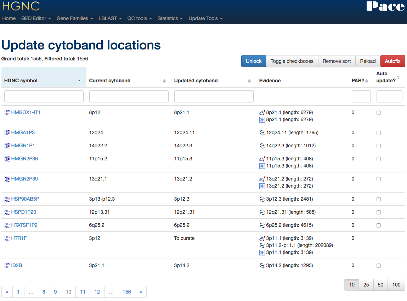Click the HGNC icon beside HTR1F

(7, 238)
